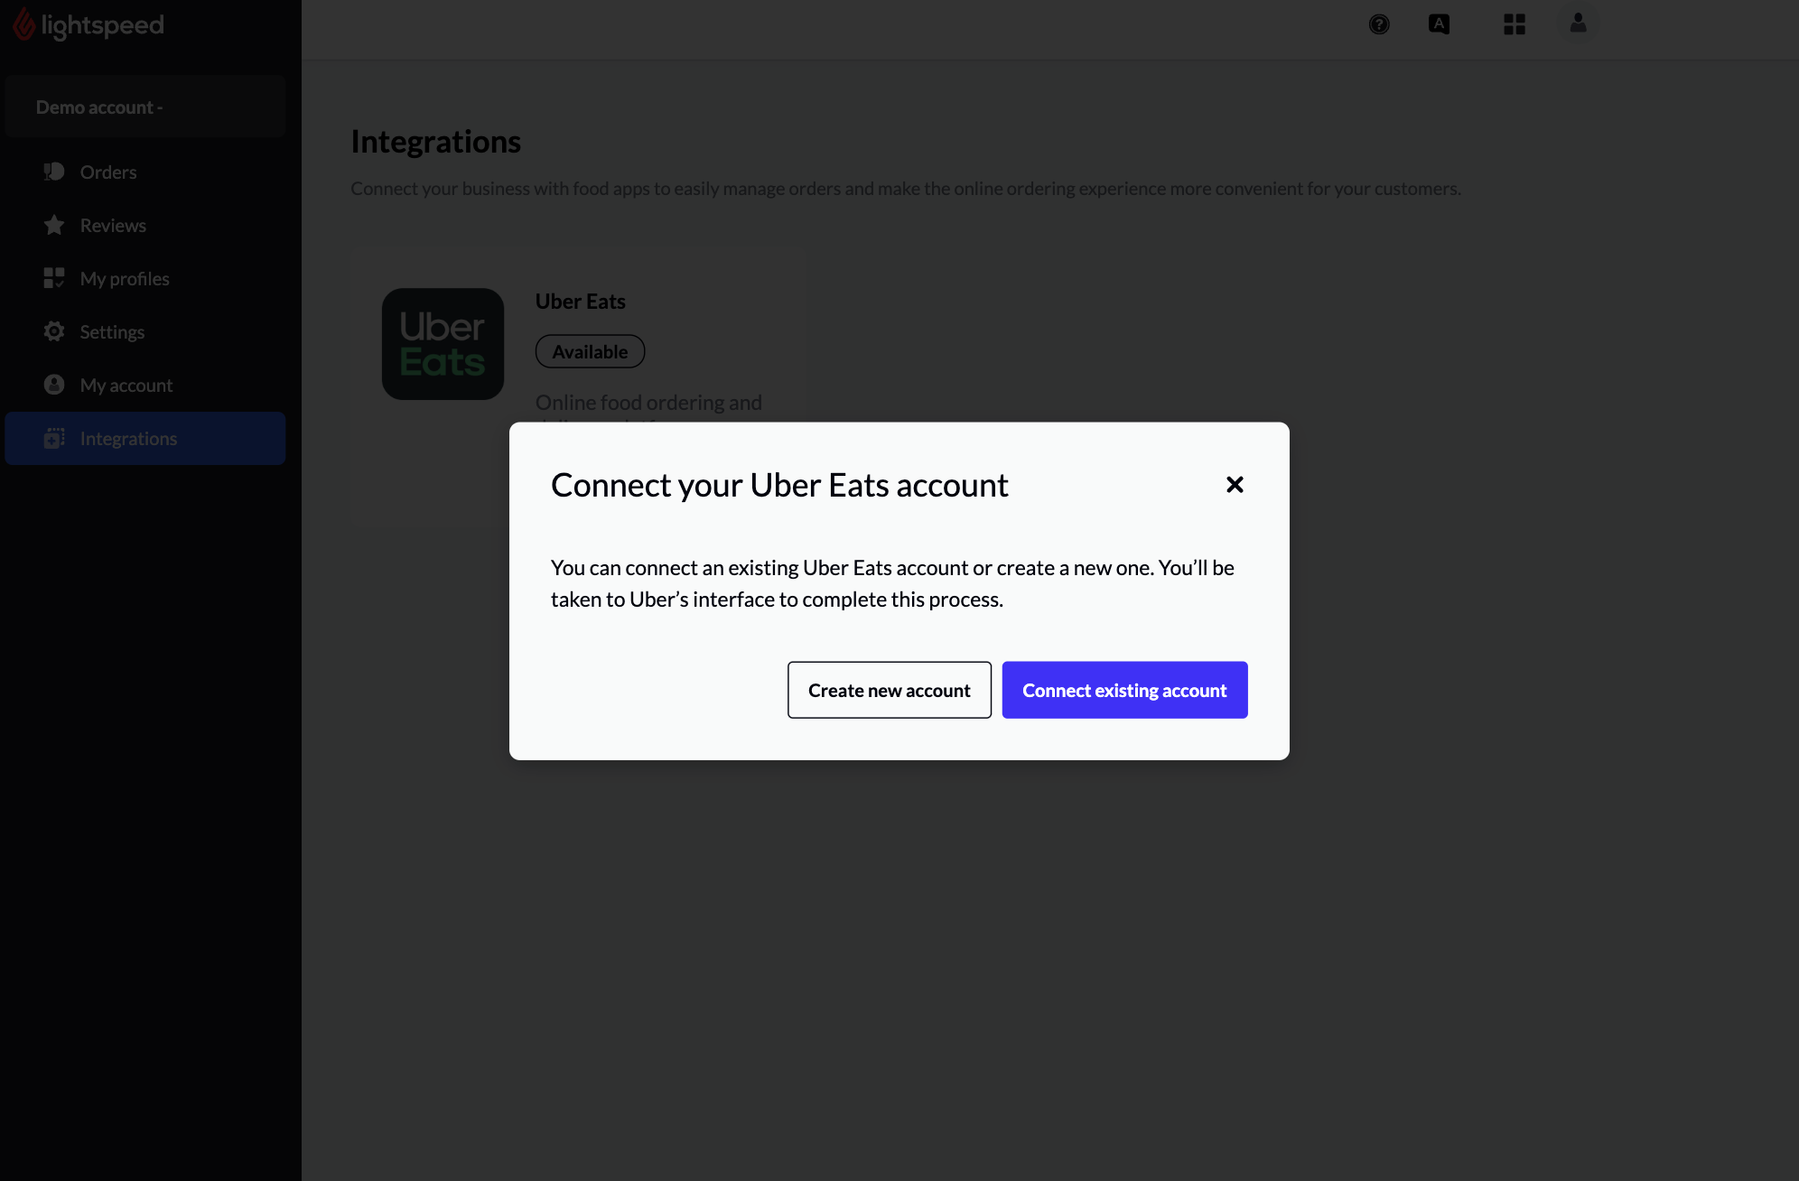
Task: Click the Lightspeed flame logo icon
Action: [23, 23]
